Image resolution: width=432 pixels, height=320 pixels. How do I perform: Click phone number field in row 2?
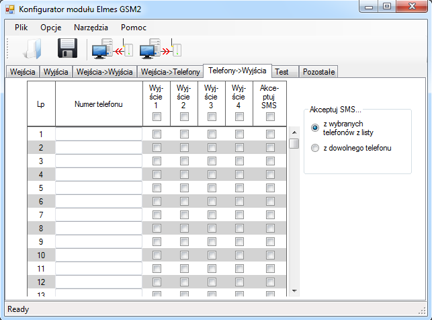click(x=99, y=148)
